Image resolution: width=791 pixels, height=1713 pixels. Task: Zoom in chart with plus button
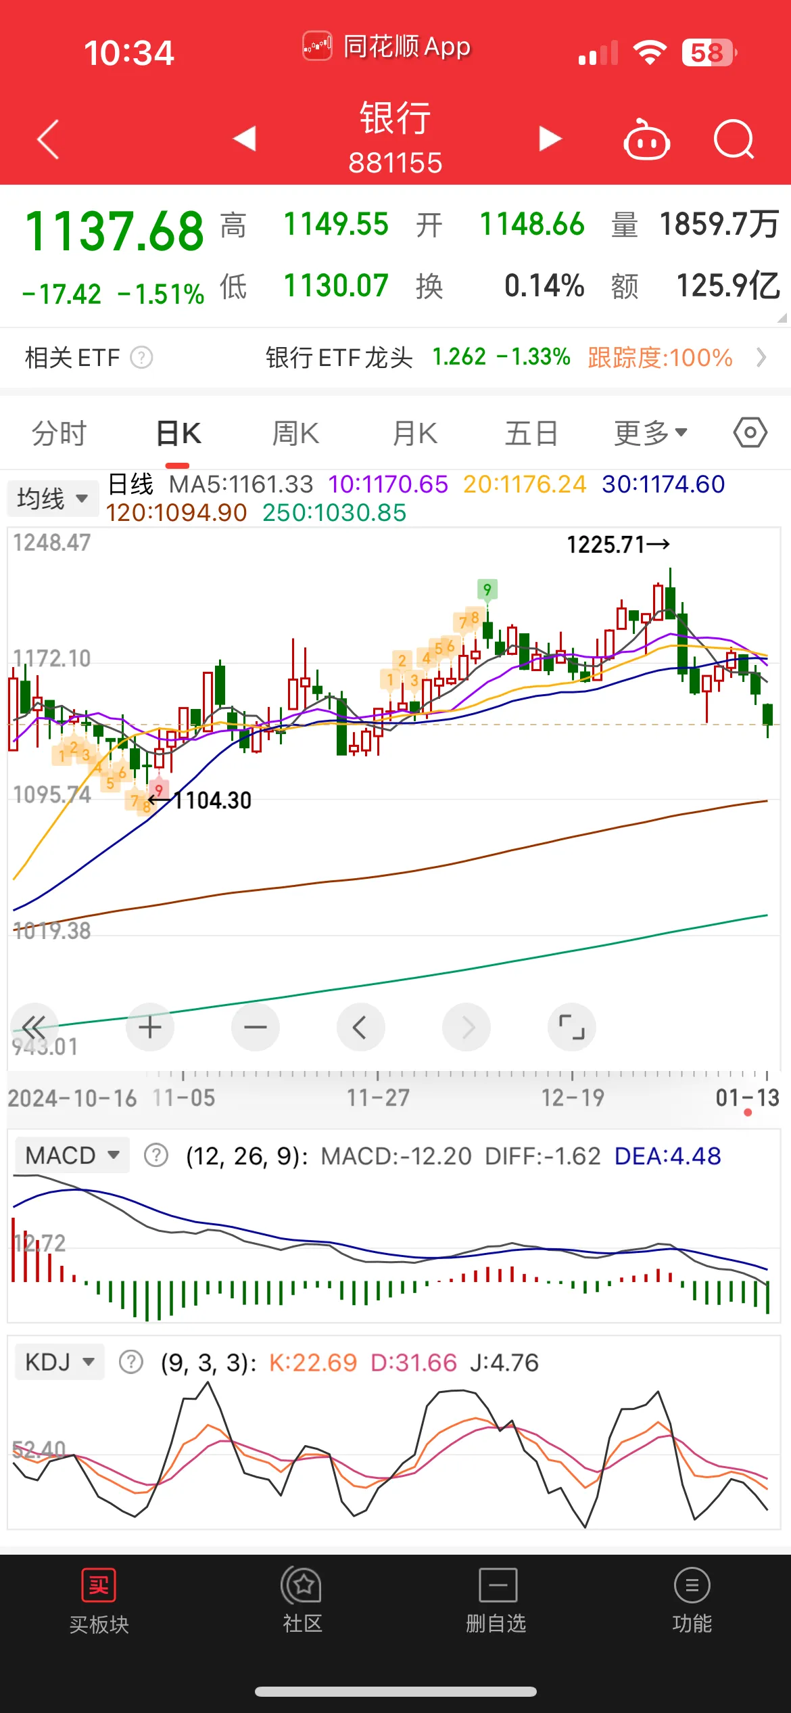[150, 1027]
